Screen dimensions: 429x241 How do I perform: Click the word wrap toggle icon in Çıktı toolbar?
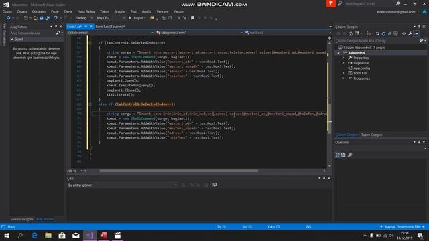(x=214, y=185)
